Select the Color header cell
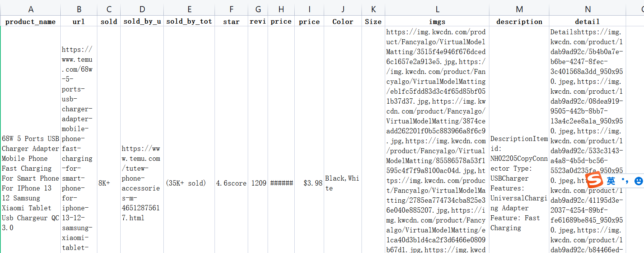This screenshot has height=253, width=644. click(x=343, y=22)
